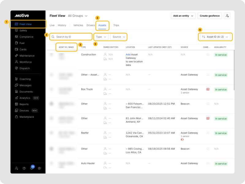The image size is (245, 184).
Task: Switch to the Live tab
Action: point(52,25)
